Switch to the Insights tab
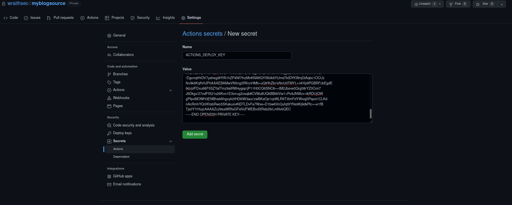512x205 pixels. (x=165, y=18)
